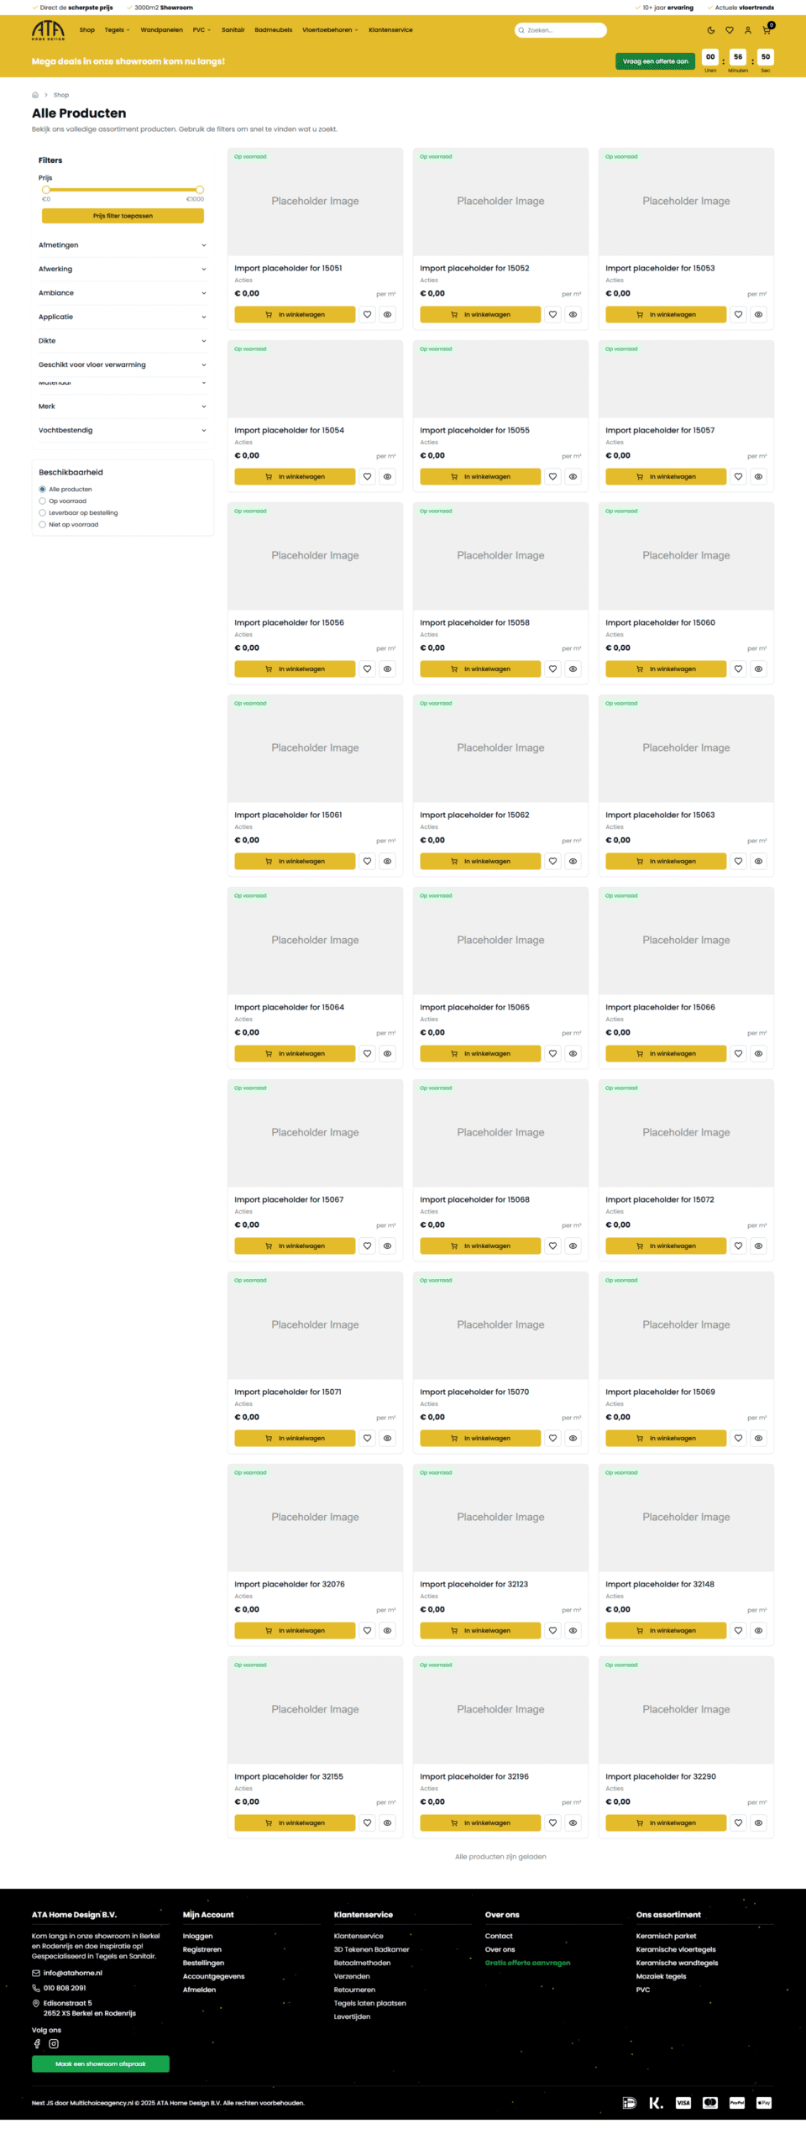Open the Instagram icon in footer

point(54,2043)
